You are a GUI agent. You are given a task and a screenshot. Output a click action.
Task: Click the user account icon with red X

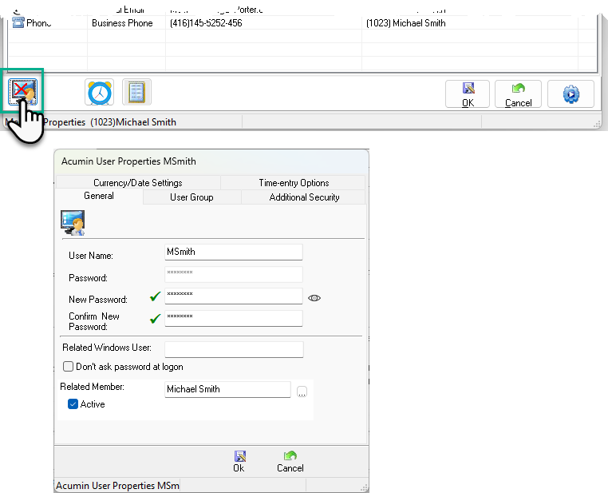point(22,92)
